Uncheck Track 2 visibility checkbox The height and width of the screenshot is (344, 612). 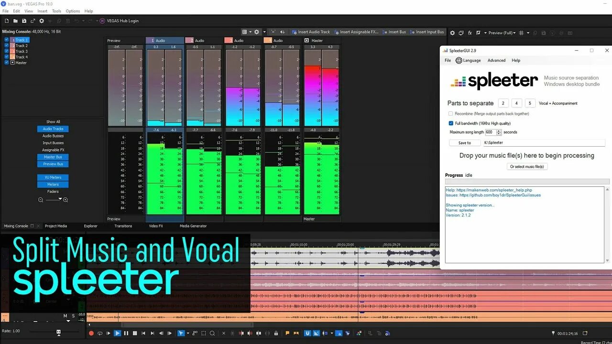pyautogui.click(x=7, y=45)
